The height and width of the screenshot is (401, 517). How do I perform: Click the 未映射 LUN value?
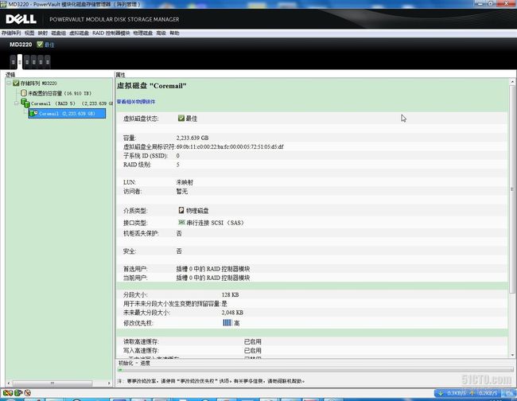pyautogui.click(x=185, y=182)
